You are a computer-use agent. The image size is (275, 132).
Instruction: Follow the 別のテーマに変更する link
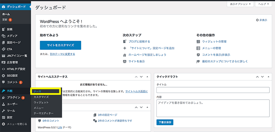pos(63,54)
